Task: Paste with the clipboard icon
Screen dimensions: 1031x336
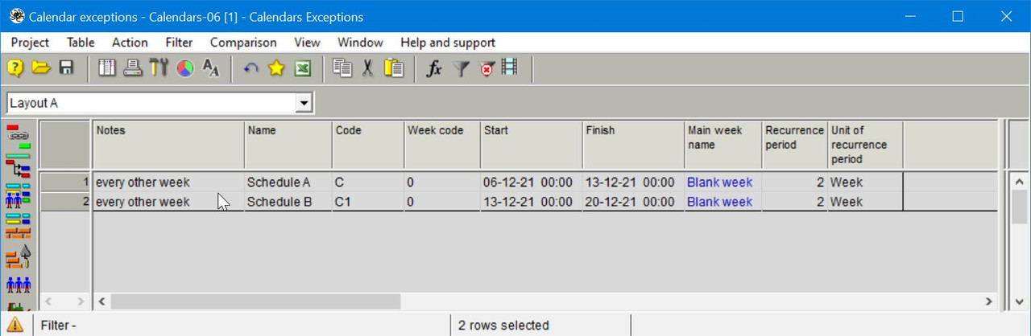Action: 394,68
